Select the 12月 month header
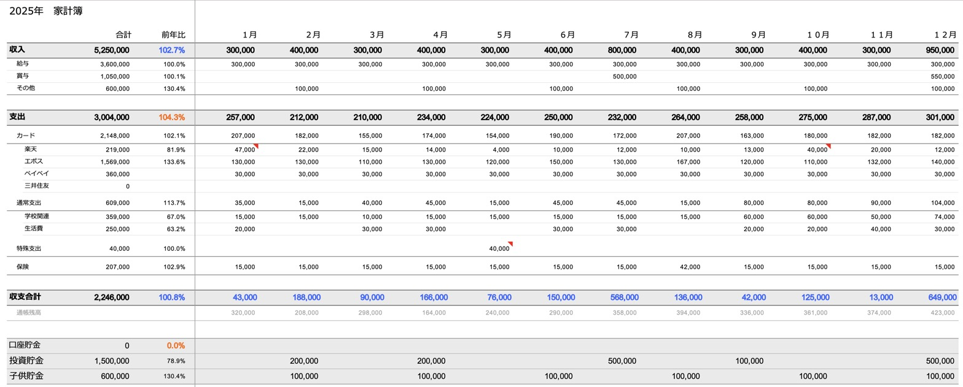Viewport: 963px width, 387px height. point(946,35)
